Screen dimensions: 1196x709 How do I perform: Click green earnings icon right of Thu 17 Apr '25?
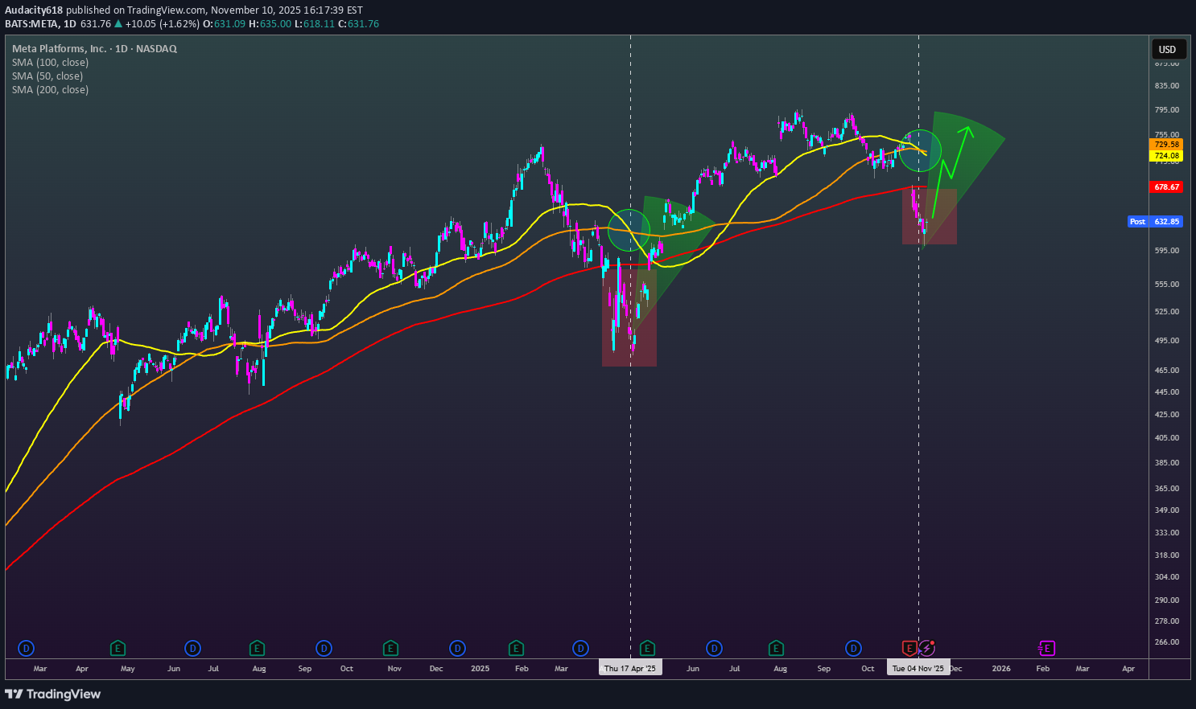(x=647, y=648)
